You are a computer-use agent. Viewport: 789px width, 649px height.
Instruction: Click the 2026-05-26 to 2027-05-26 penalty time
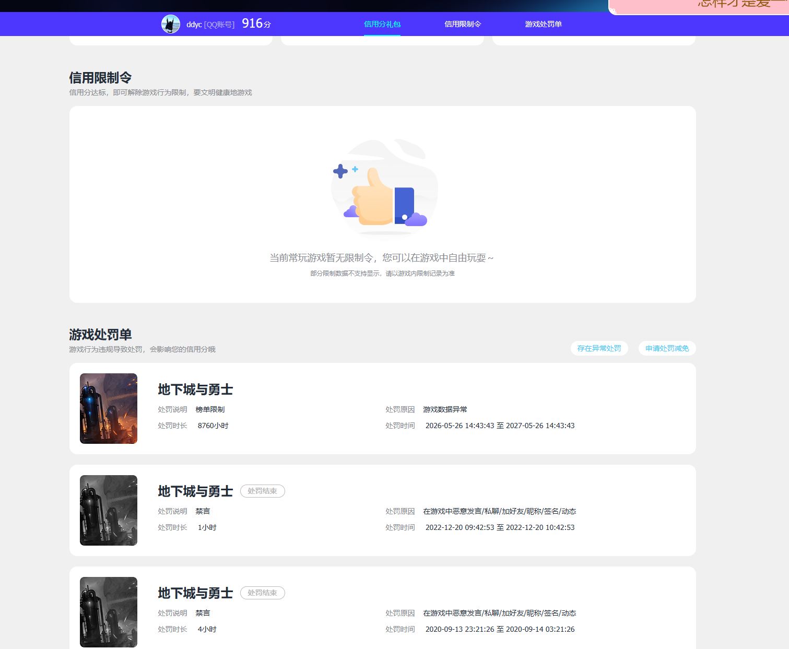click(500, 426)
